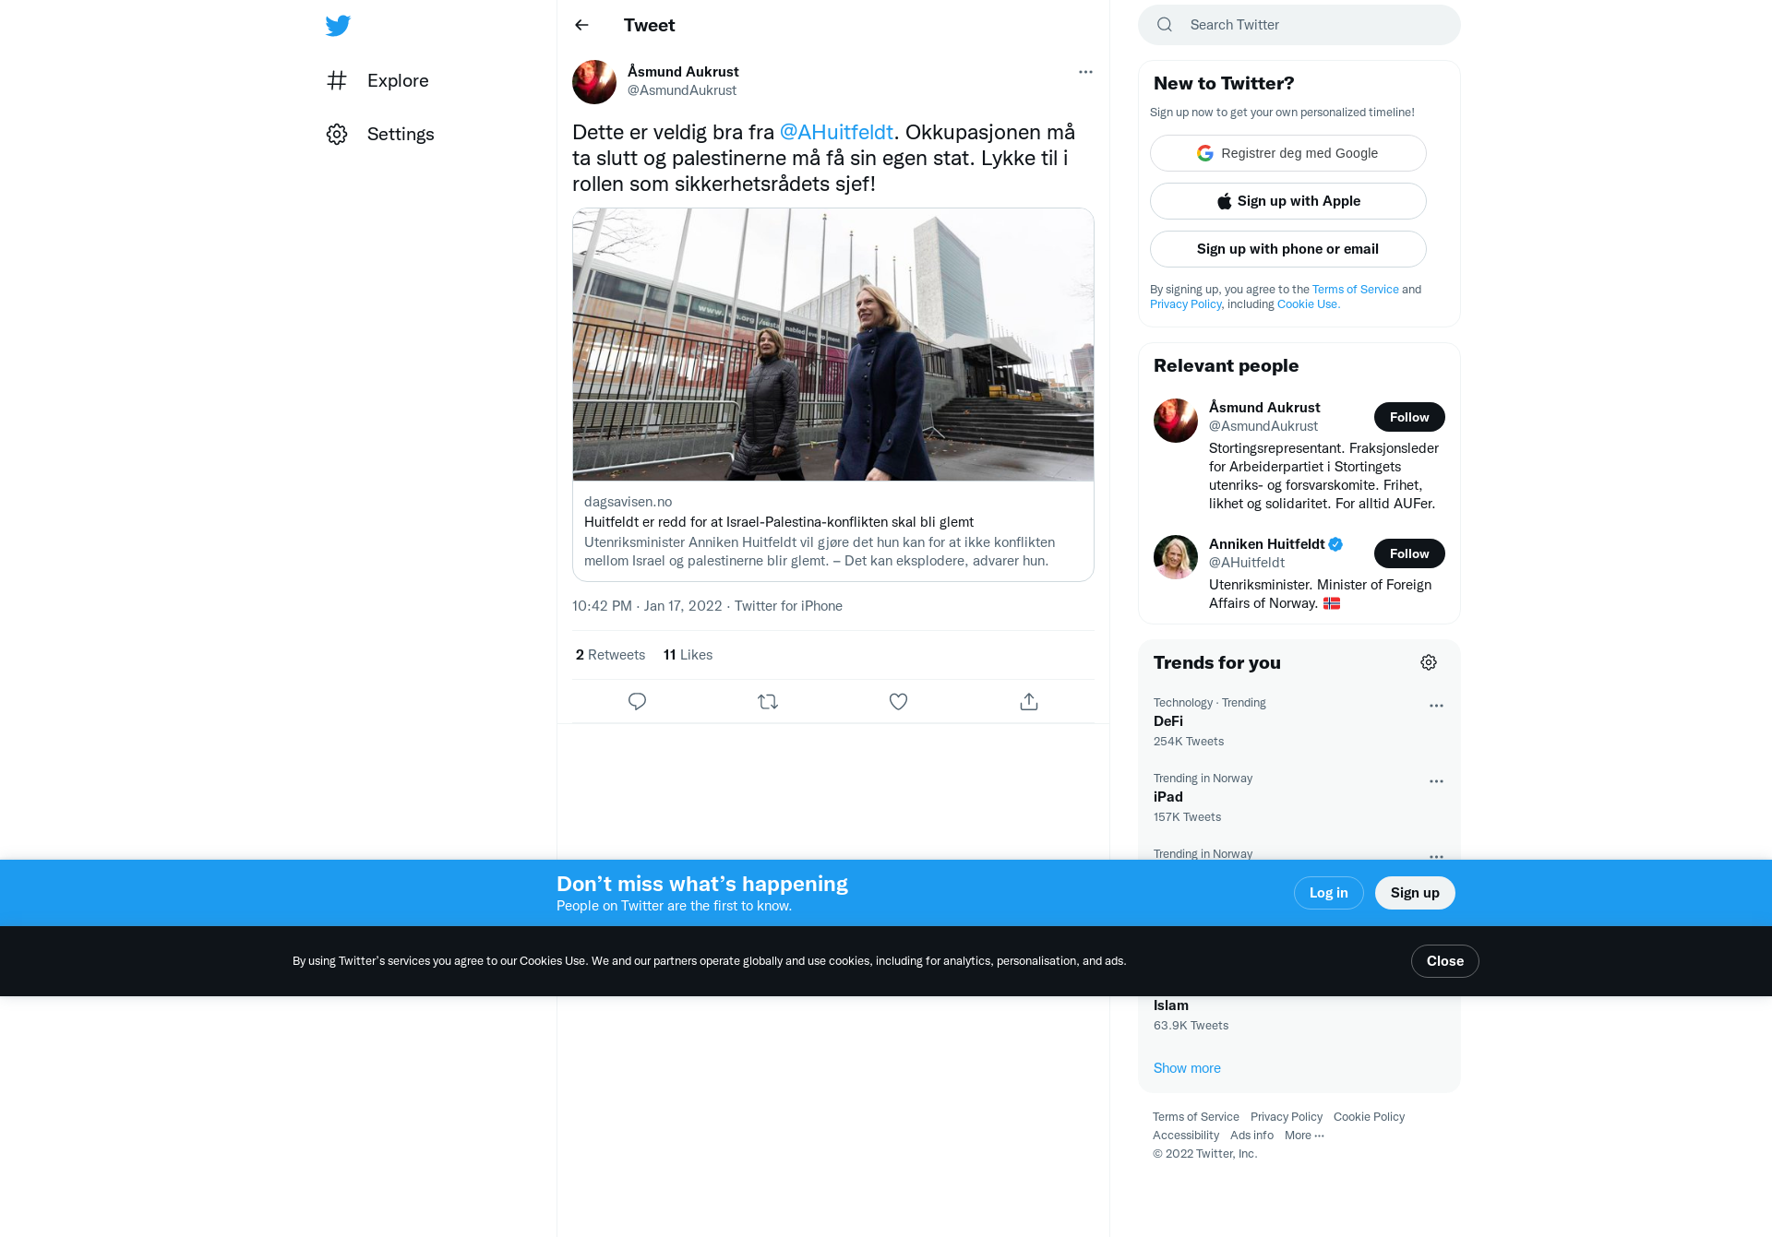This screenshot has width=1772, height=1237.
Task: Share the tweet via share icon
Action: [x=1029, y=701]
